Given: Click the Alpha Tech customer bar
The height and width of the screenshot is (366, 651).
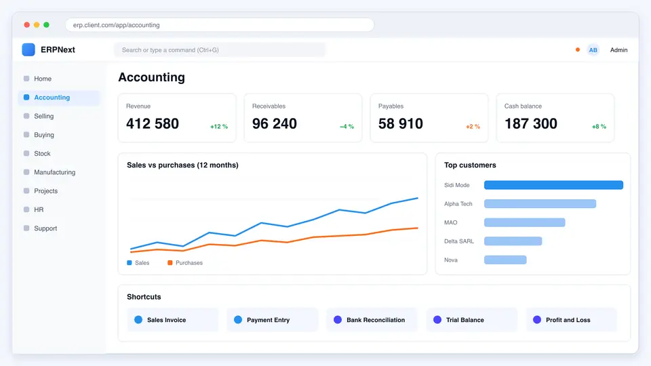Looking at the screenshot, I should click(x=540, y=204).
